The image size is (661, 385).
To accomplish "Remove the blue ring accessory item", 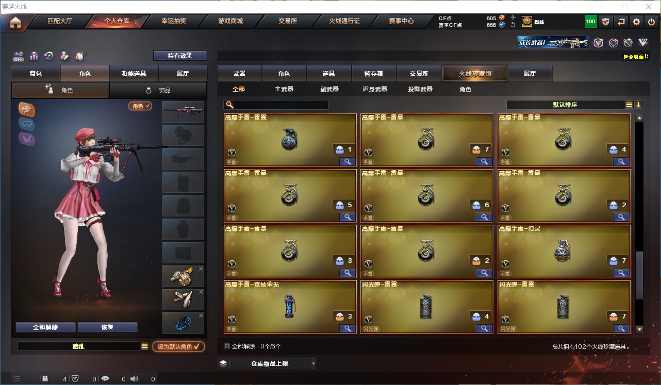I will tap(201, 315).
